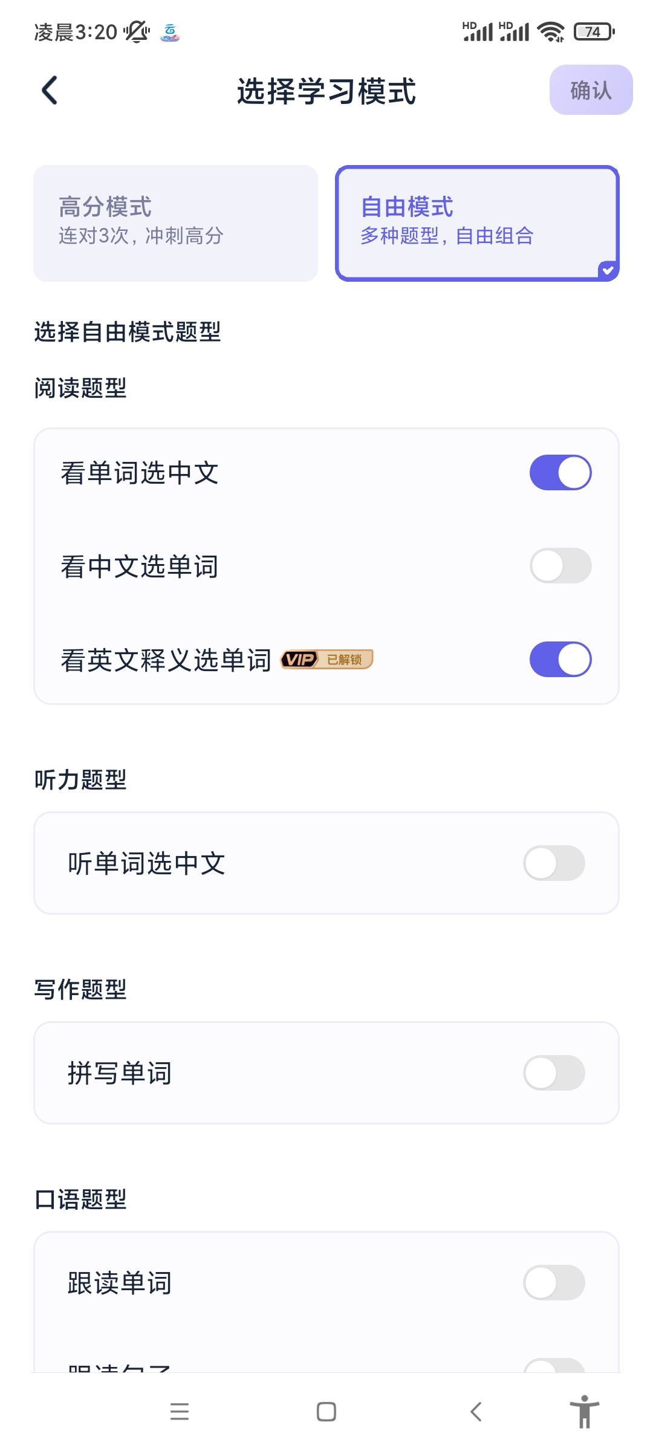Tap the muted bell status icon
653x1451 pixels.
137,31
